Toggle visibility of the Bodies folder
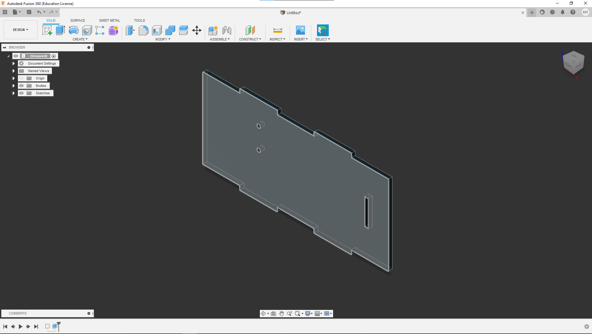592x334 pixels. [21, 86]
